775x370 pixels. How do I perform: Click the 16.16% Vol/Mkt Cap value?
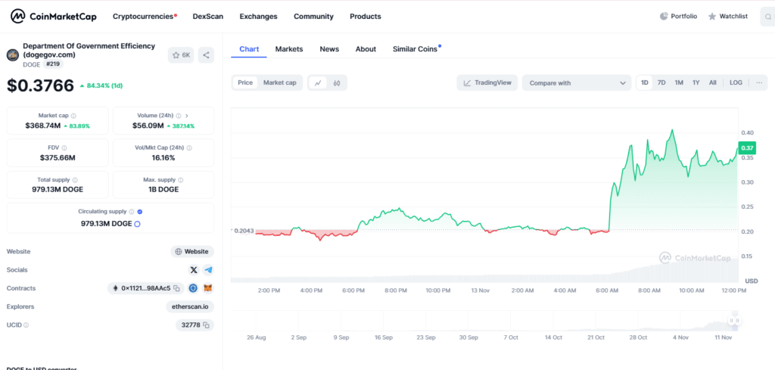coord(163,158)
